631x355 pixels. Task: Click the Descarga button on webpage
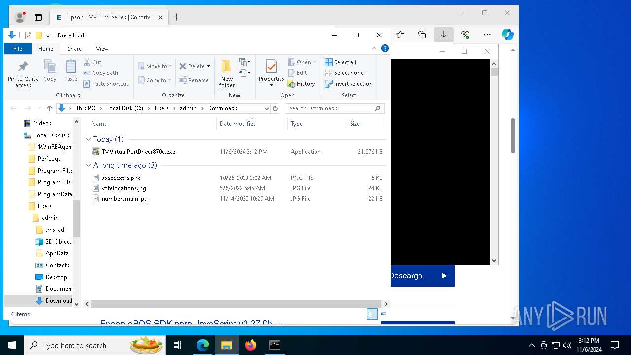tap(422, 276)
